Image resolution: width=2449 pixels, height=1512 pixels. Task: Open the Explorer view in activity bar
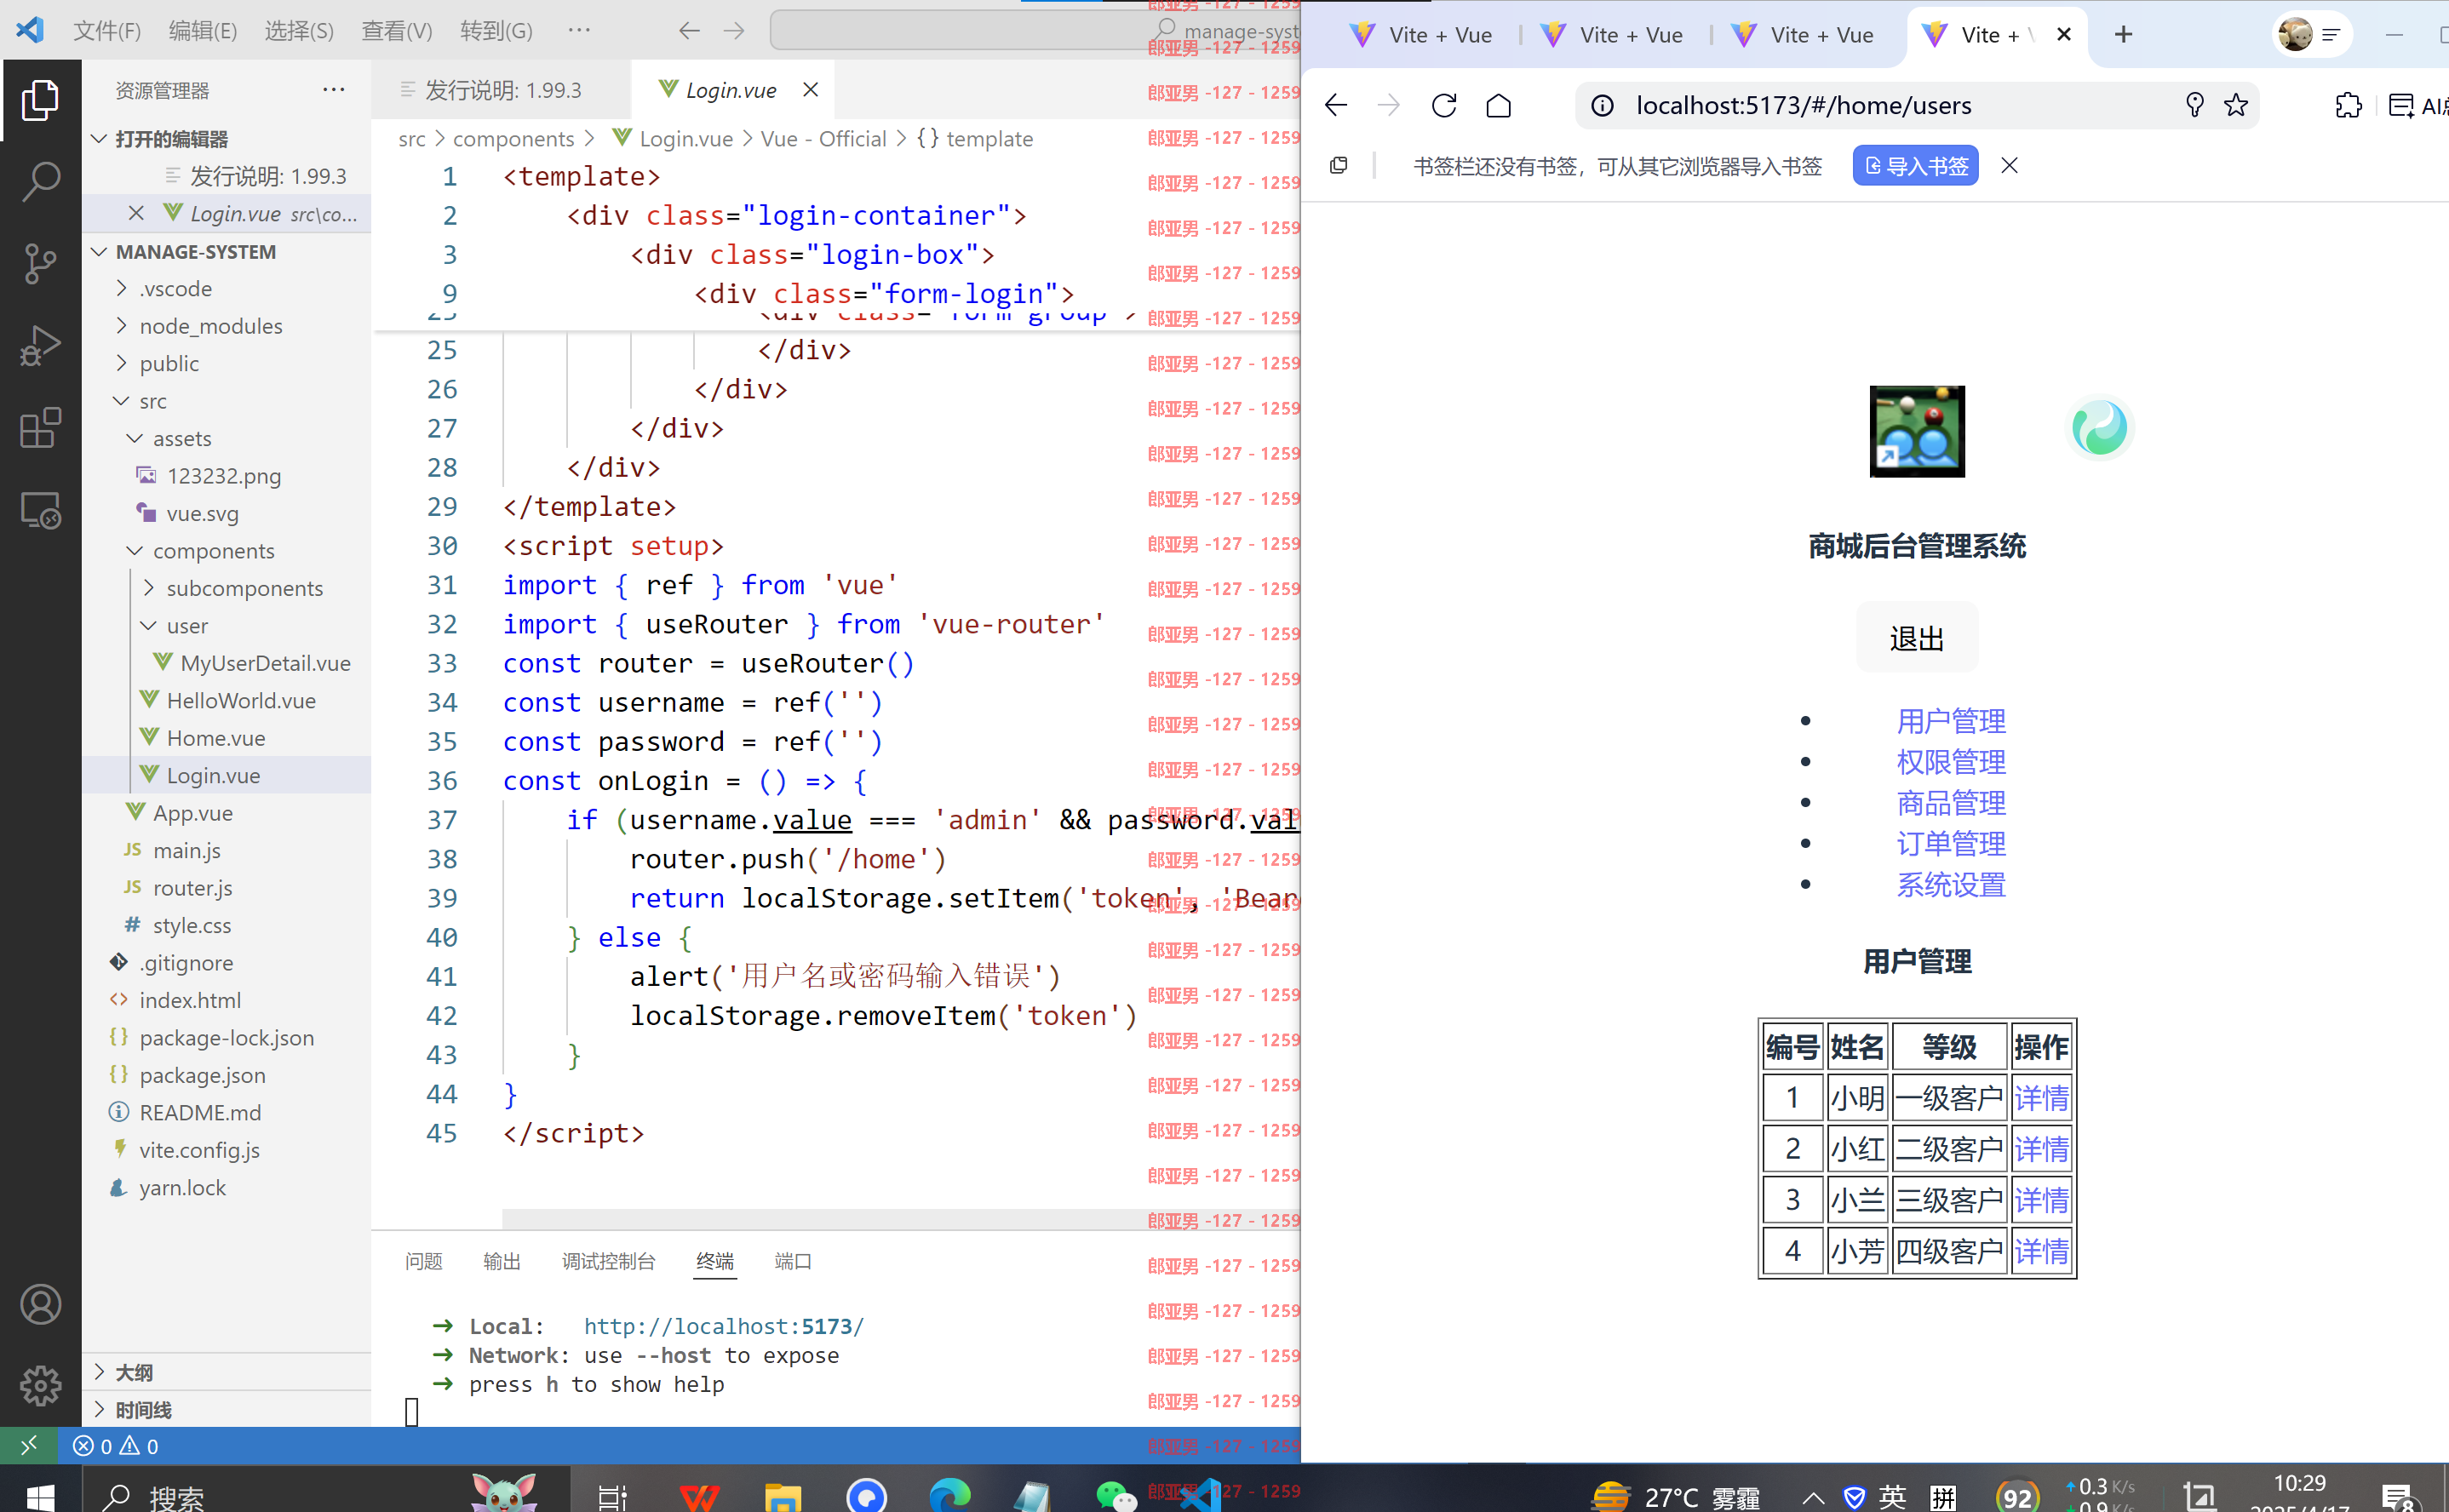pyautogui.click(x=40, y=100)
